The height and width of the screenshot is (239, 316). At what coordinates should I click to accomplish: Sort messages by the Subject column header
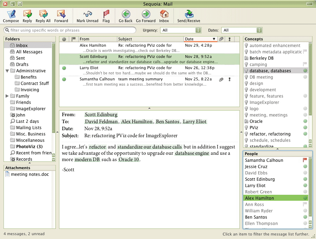[x=150, y=39]
